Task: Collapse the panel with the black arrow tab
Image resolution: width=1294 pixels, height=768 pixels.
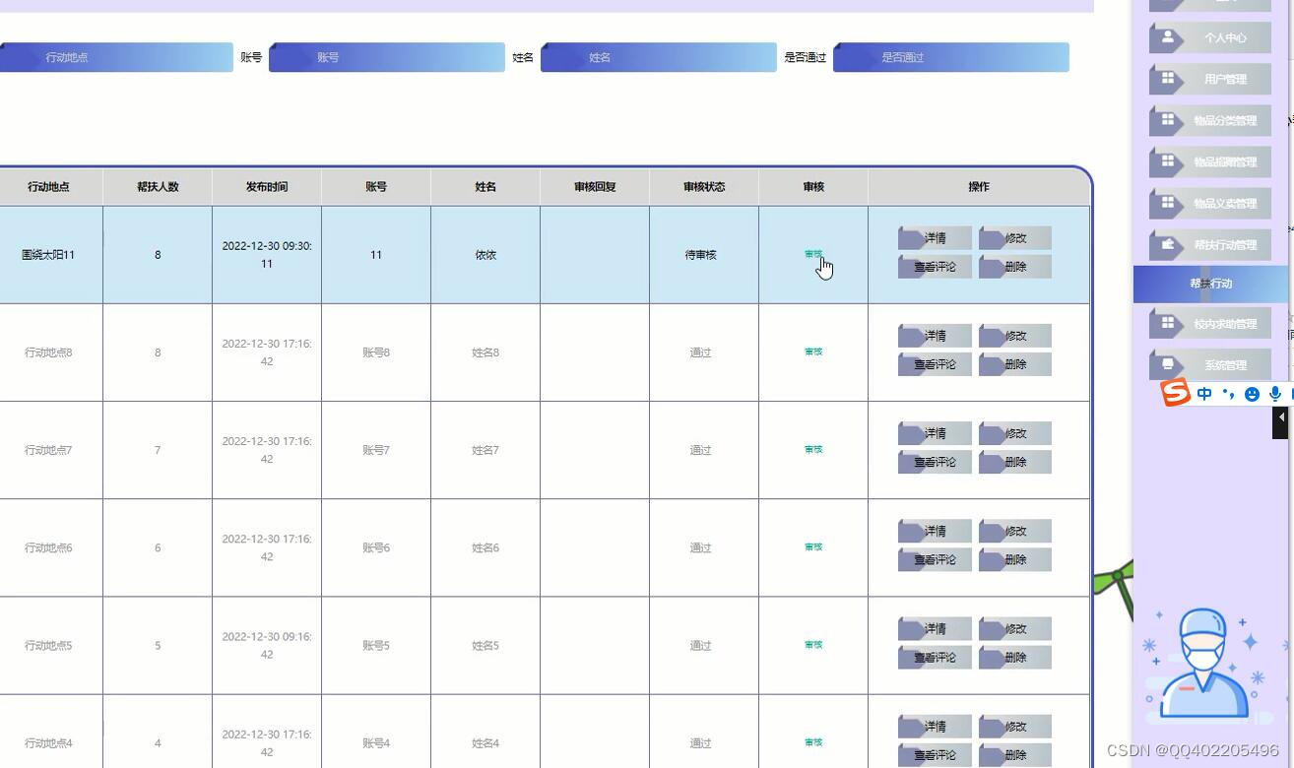Action: click(1281, 417)
